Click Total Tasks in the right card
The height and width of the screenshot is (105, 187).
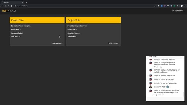(x=72, y=37)
